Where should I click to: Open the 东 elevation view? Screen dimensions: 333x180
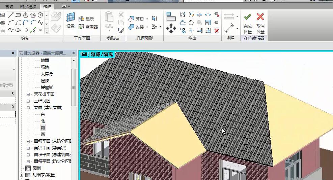click(x=43, y=114)
